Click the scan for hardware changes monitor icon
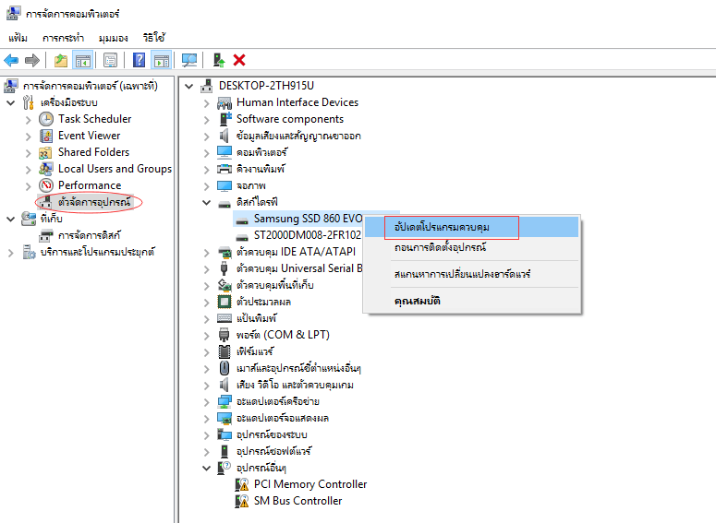Viewport: 716px width, 523px height. pyautogui.click(x=189, y=60)
